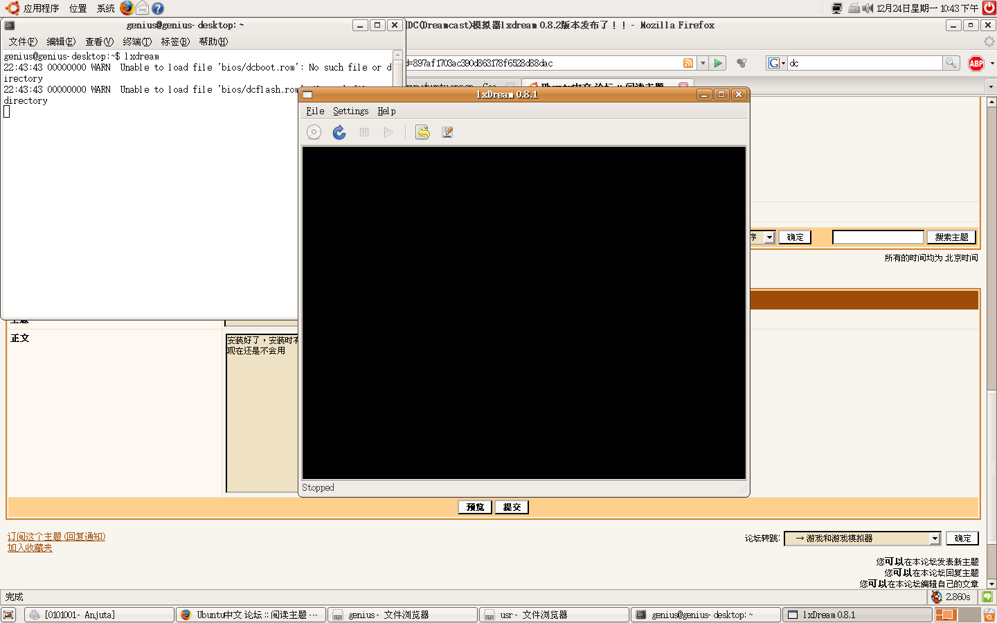Click green Go arrow in Firefox

[718, 63]
